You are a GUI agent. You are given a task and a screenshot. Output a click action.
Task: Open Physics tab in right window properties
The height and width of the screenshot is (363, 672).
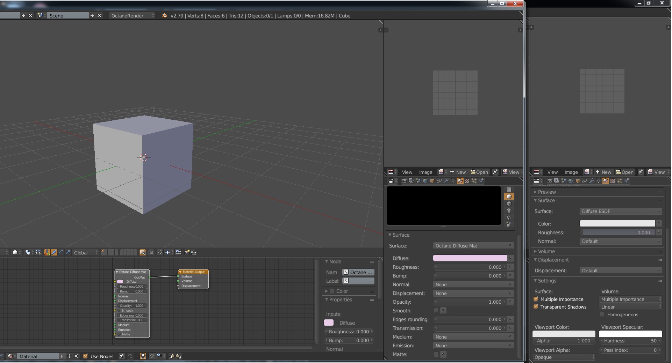(627, 181)
